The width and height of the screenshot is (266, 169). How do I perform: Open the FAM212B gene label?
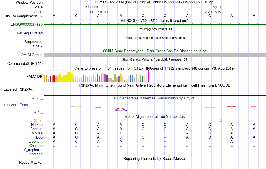pyautogui.click(x=34, y=77)
